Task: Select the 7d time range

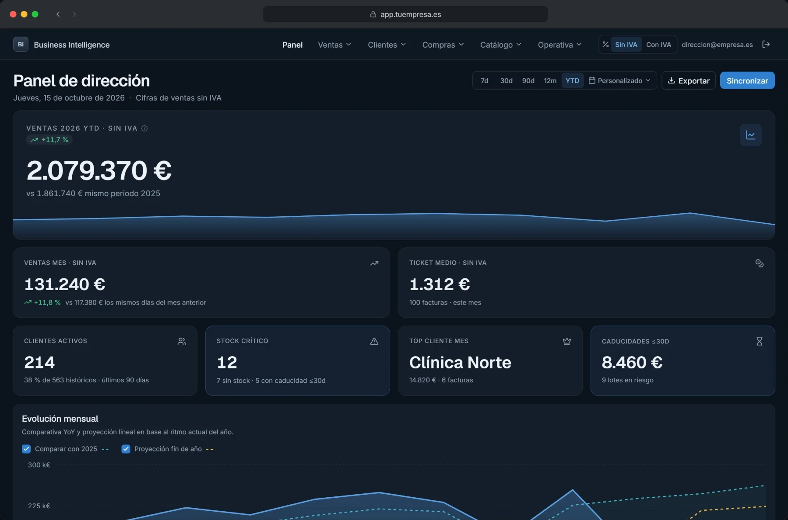Action: [485, 80]
